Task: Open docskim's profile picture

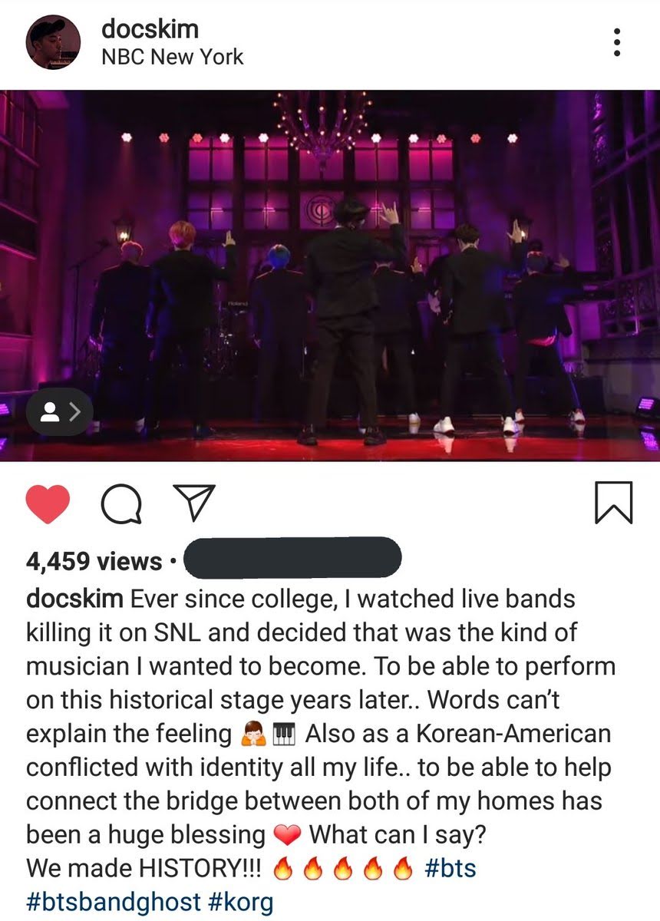Action: 54,42
